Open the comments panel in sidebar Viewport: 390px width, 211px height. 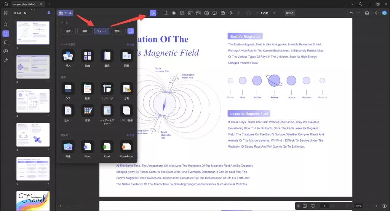[5, 51]
